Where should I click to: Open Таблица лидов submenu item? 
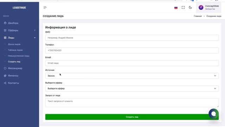(x=15, y=50)
